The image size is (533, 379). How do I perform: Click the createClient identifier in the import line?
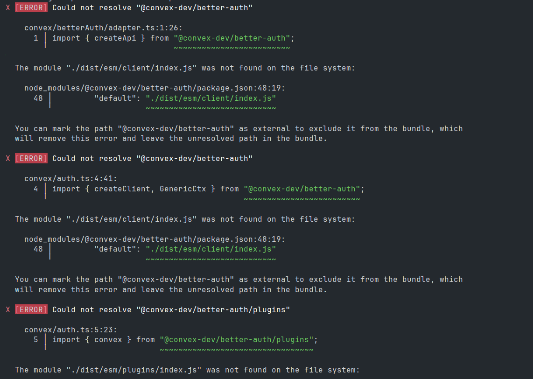point(122,189)
